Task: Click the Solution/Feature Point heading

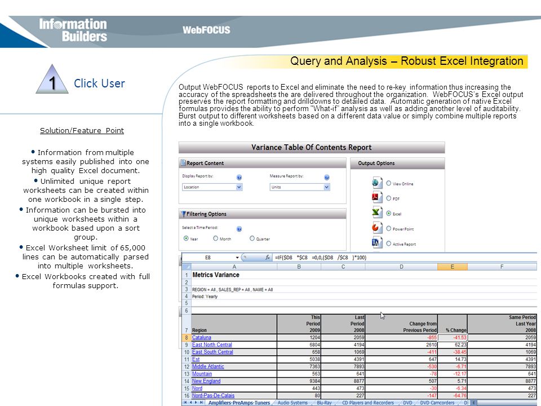Action: click(x=82, y=130)
